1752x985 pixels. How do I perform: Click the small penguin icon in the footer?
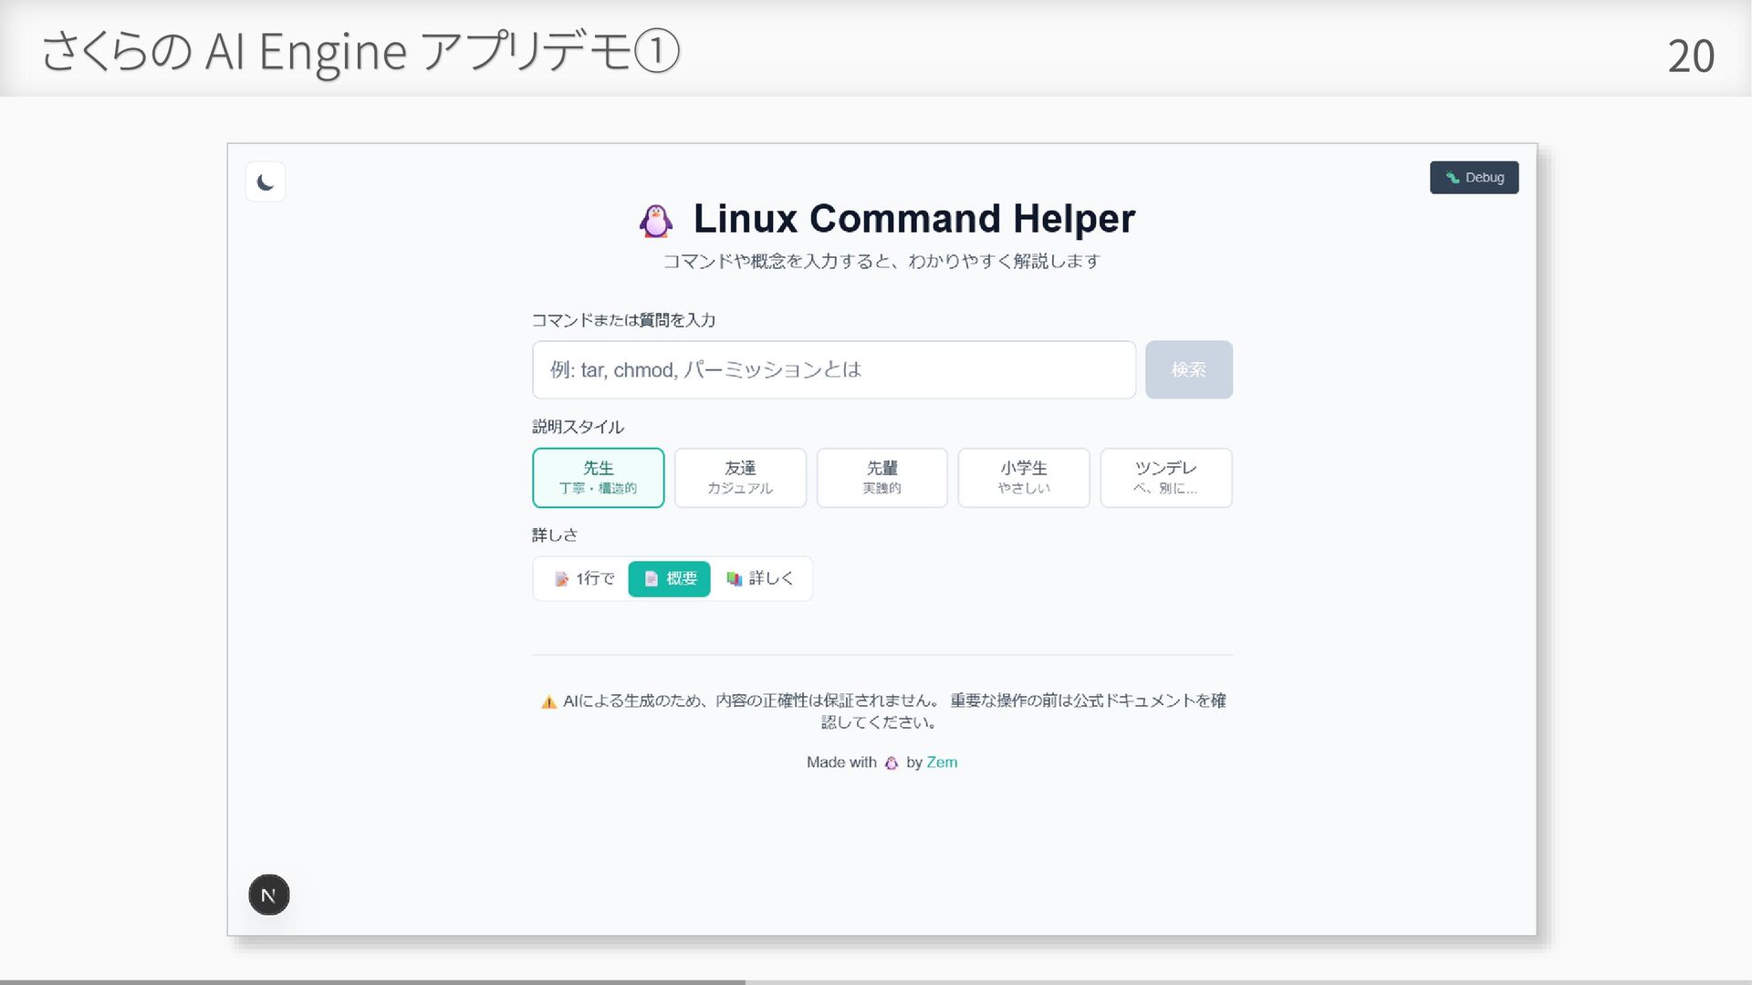[892, 763]
